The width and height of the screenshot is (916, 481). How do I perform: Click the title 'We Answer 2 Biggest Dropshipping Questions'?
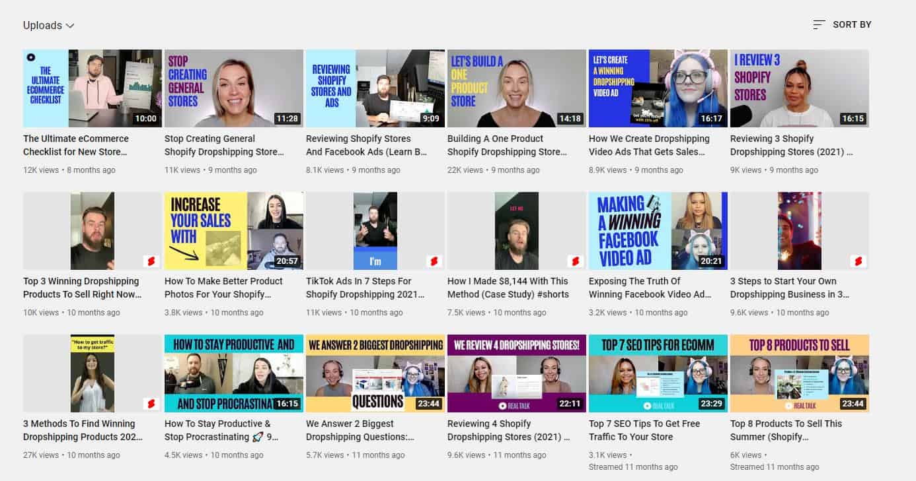coord(360,430)
